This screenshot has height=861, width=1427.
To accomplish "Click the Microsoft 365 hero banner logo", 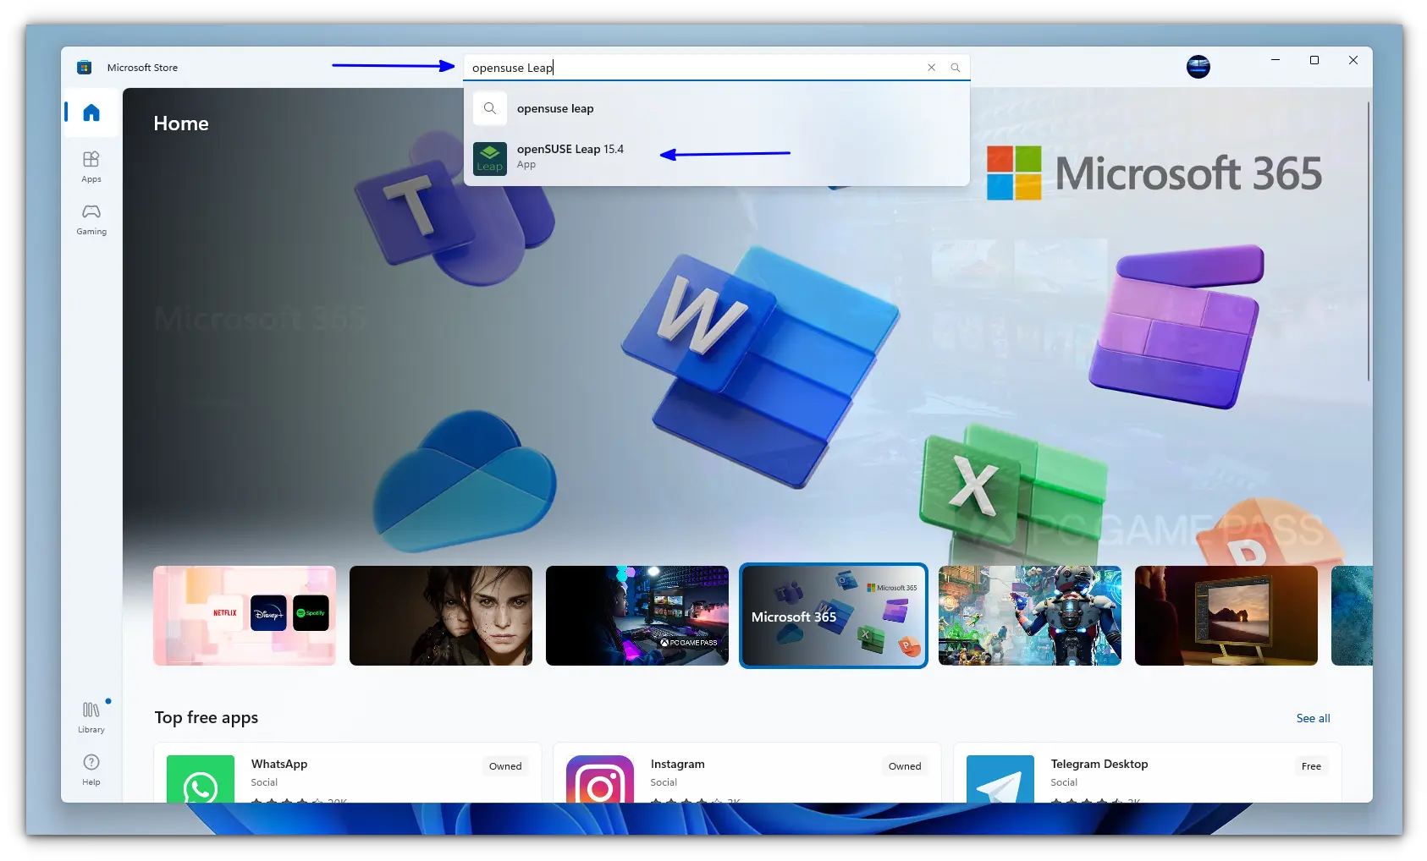I will click(x=1154, y=173).
